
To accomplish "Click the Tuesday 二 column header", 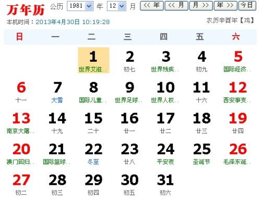I will point(91,37).
